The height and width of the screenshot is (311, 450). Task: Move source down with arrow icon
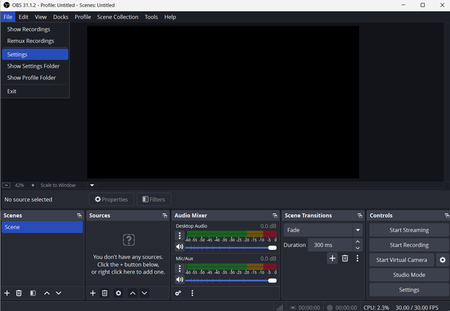coord(144,293)
